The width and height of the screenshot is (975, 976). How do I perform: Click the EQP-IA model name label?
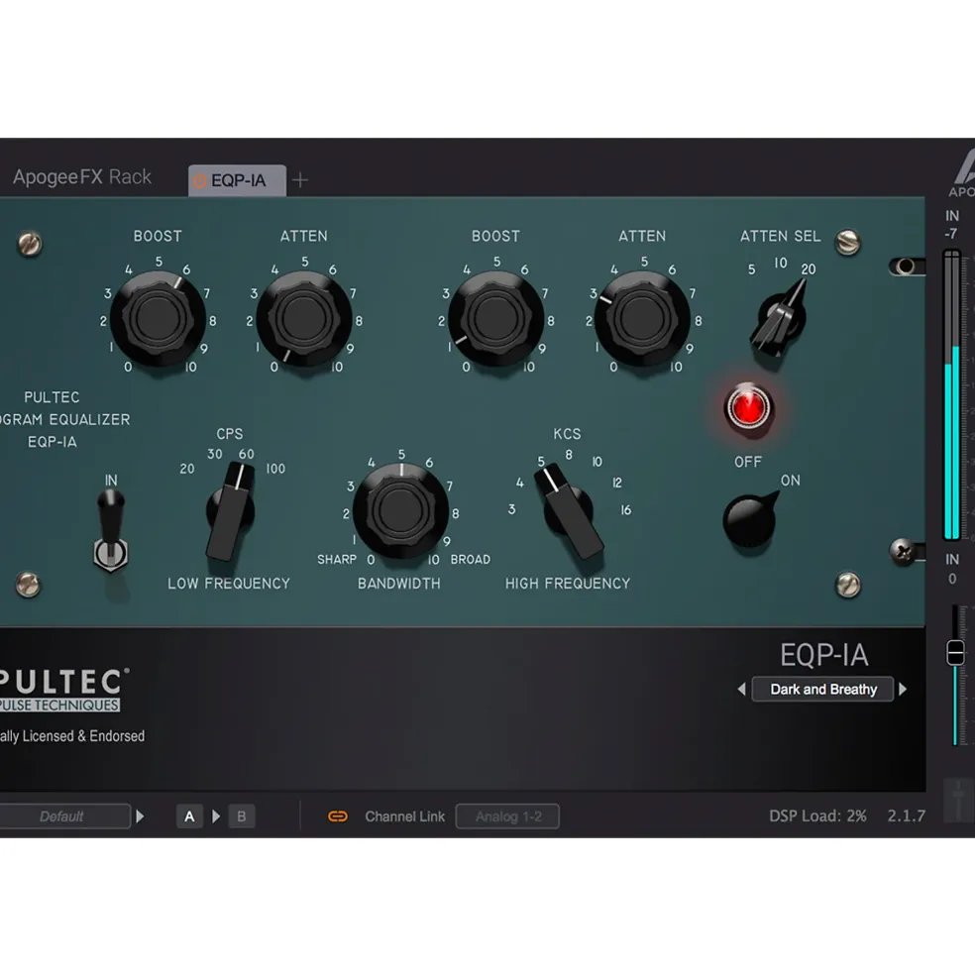tap(823, 655)
